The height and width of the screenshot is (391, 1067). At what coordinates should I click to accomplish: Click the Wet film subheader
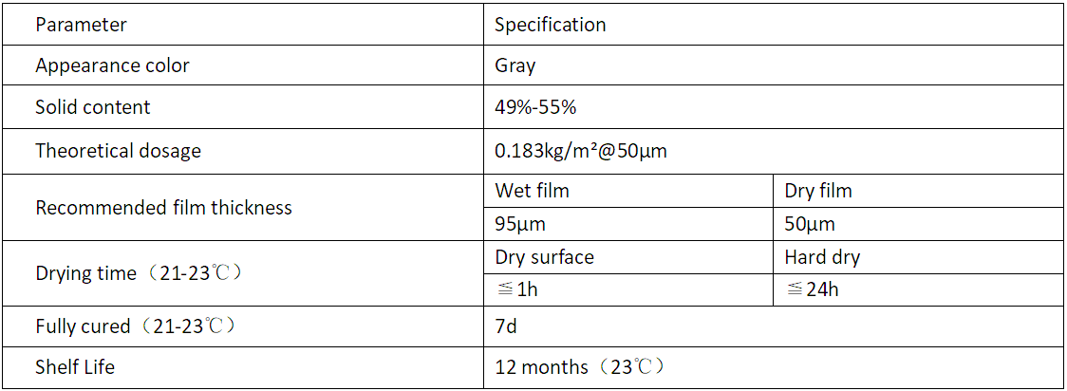628,191
